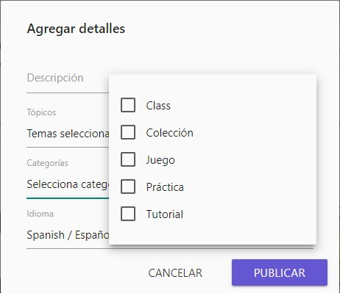Choose the Práctica option text label
340x293 pixels.
(165, 187)
